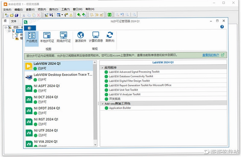The width and height of the screenshot is (241, 157).
Task: Open the blue help question mark icon
Action: click(x=222, y=27)
